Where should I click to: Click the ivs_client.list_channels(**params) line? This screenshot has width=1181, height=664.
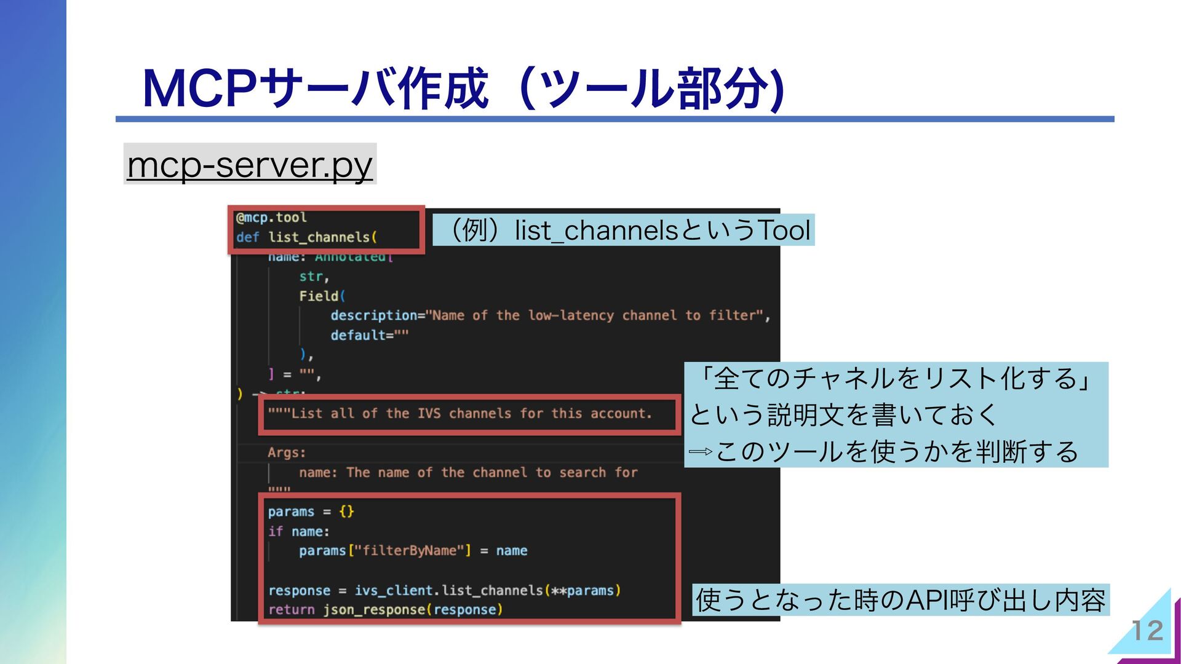(444, 590)
